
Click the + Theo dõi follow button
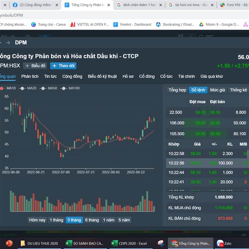point(63,66)
